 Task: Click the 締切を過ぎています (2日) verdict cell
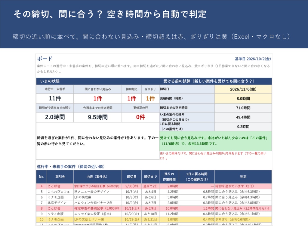coord(243,186)
